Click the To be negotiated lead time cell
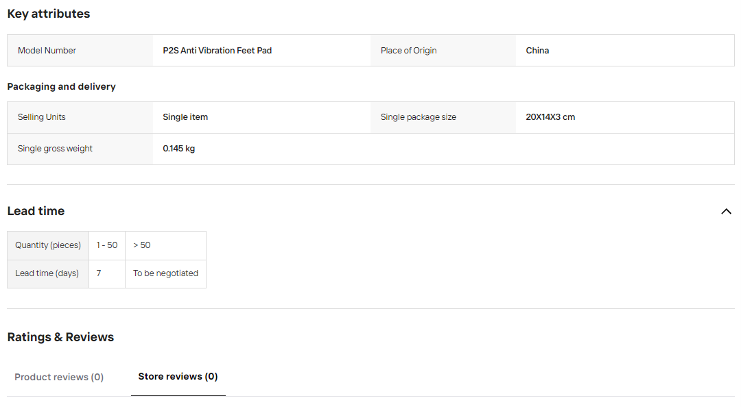This screenshot has height=407, width=741. [165, 274]
